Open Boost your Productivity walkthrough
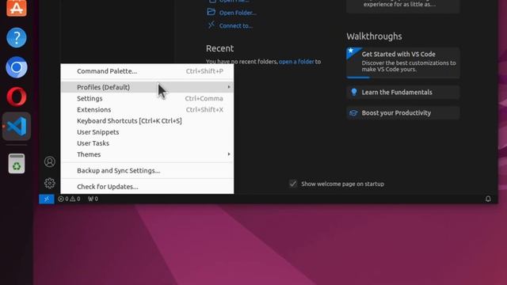This screenshot has height=285, width=507. point(403,112)
